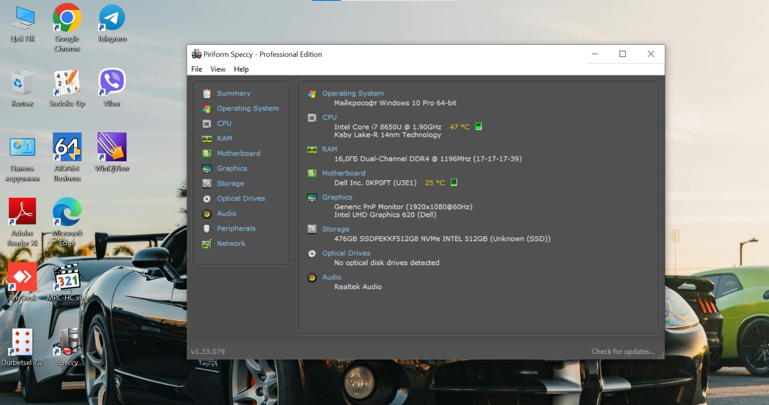Screen dimensions: 769x405
Task: Click the RAM heading link in summary
Action: point(329,149)
